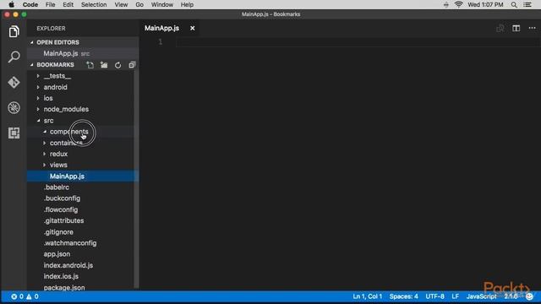Screen dimensions: 541x304
Task: Open the index.ios.js file
Action: 61,276
